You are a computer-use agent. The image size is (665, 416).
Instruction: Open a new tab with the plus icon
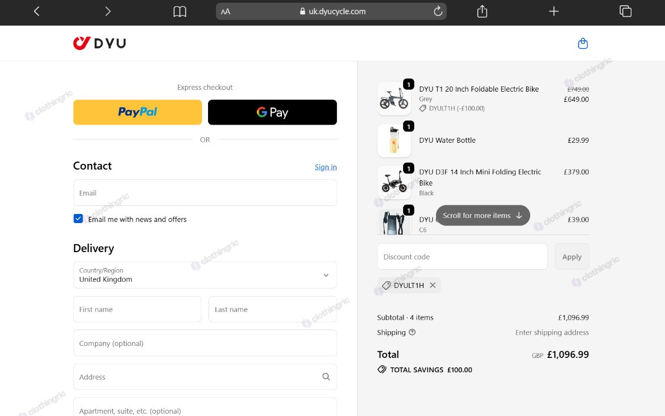554,11
